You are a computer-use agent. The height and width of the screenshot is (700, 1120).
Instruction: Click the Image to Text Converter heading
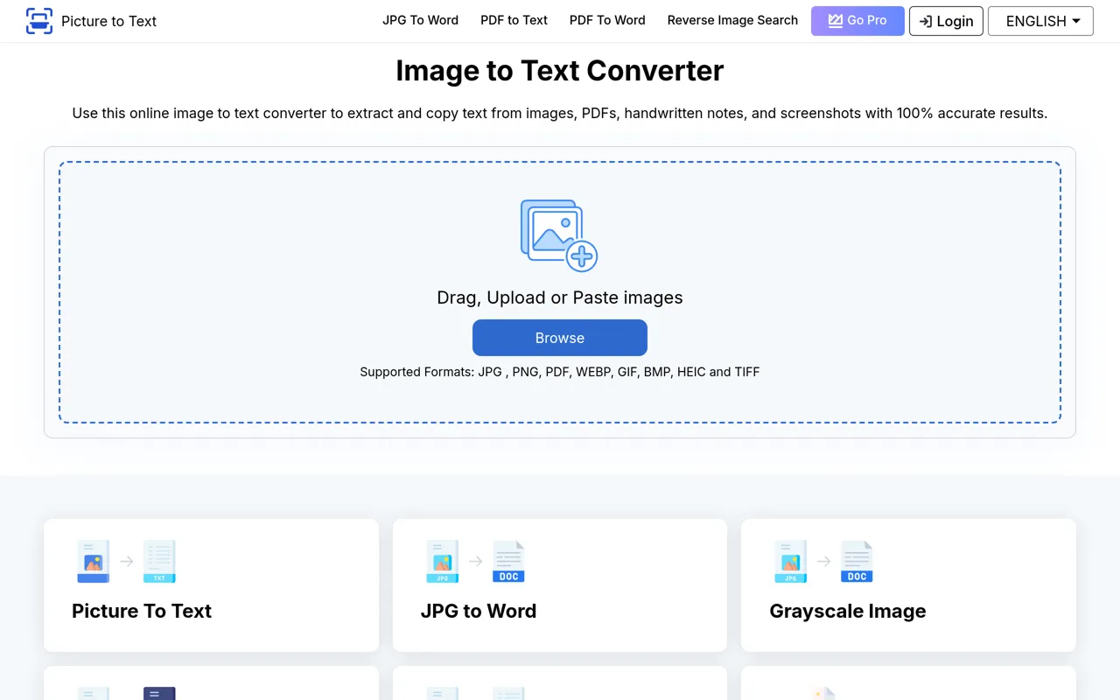[x=560, y=70]
